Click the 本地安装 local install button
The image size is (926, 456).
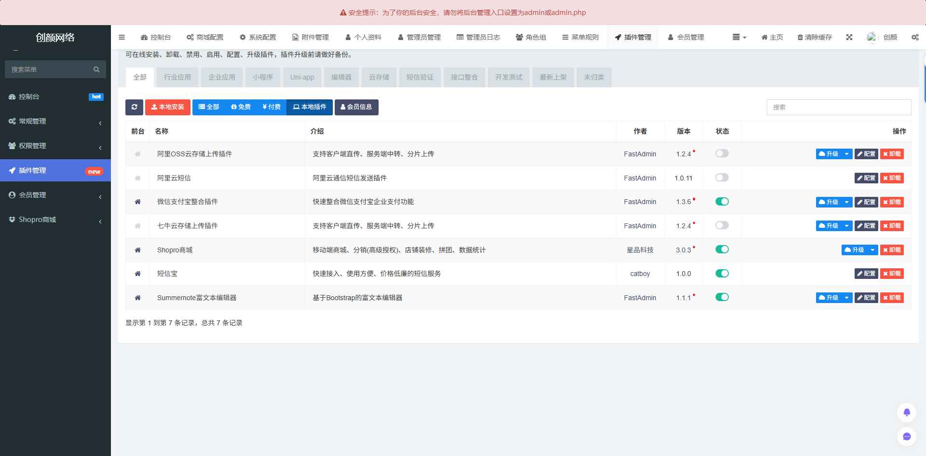pos(168,107)
